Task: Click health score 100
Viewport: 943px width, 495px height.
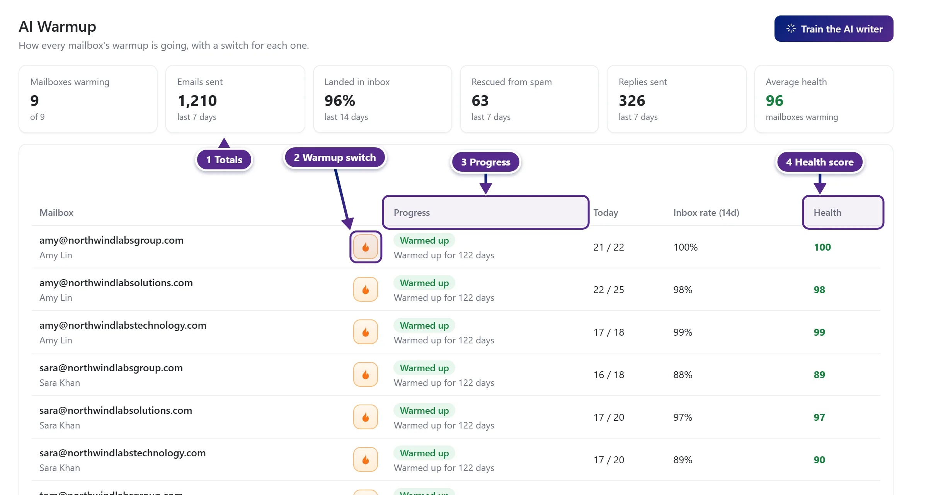Action: pyautogui.click(x=822, y=247)
